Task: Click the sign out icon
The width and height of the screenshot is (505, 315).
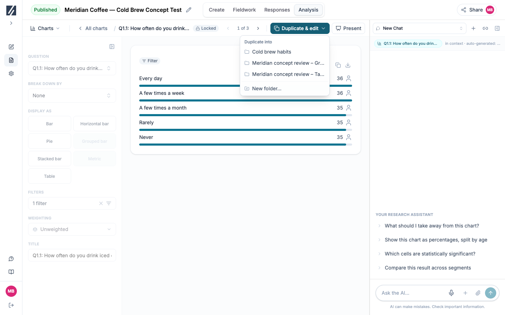Action: [11, 305]
